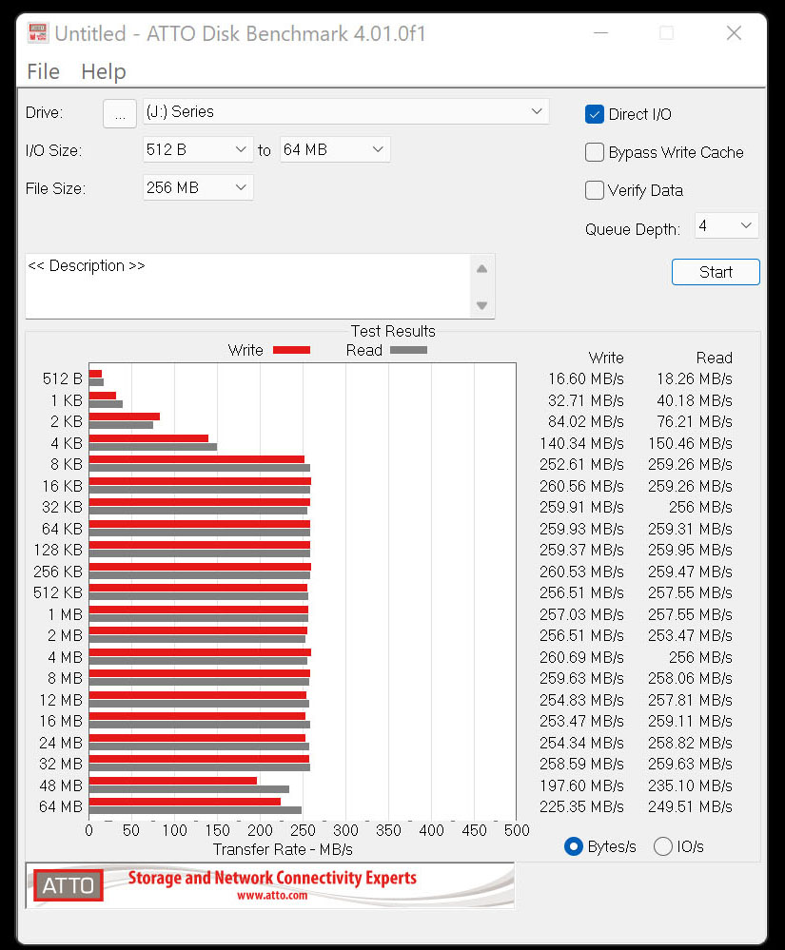
Task: Click the gray Read legend swatch
Action: point(408,350)
